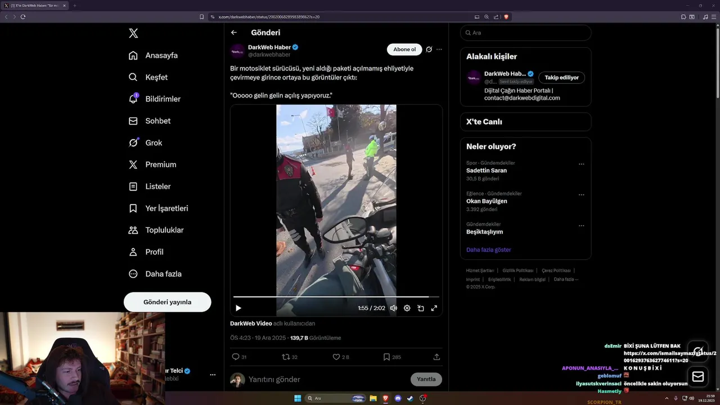Viewport: 720px width, 405px height.
Task: Open Sadettin Saran trending topic
Action: point(487,170)
